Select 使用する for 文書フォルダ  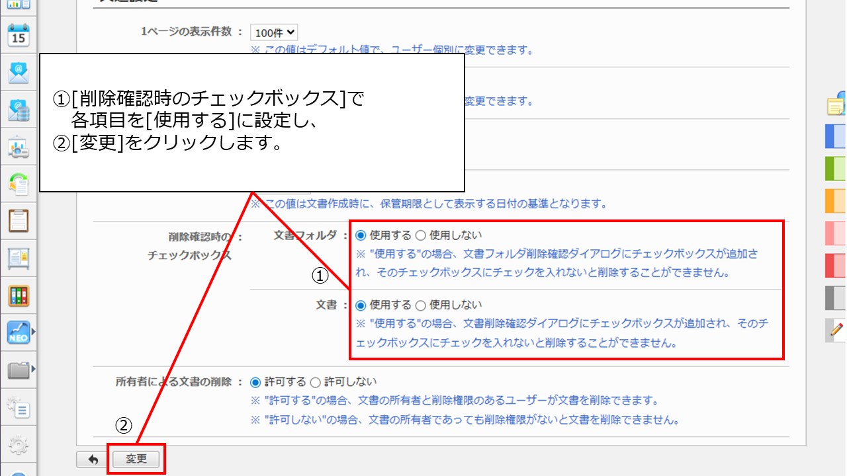361,235
